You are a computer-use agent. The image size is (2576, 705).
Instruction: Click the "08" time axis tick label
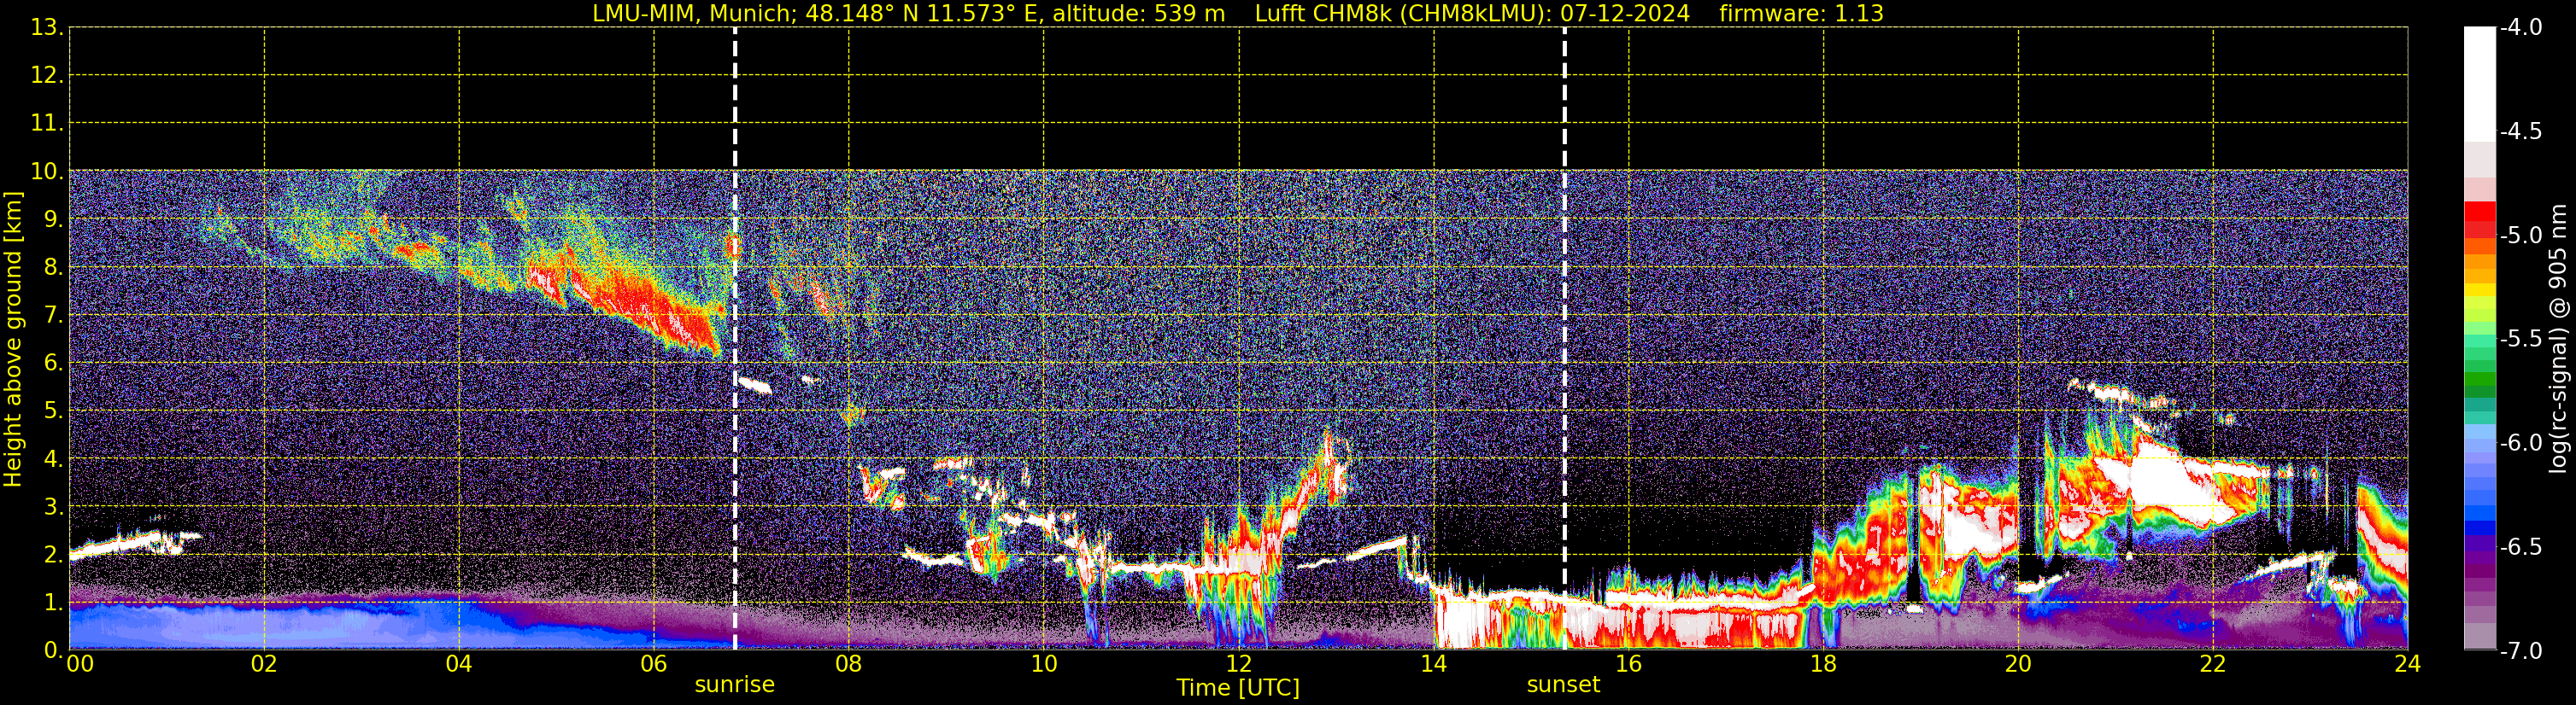(x=848, y=664)
